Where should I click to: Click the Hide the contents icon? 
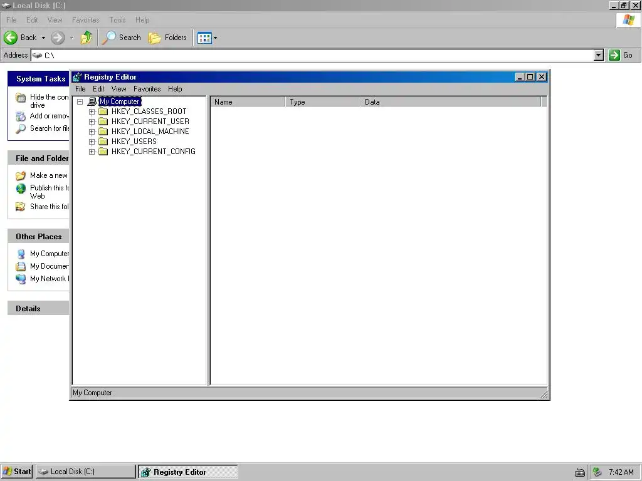pyautogui.click(x=21, y=97)
